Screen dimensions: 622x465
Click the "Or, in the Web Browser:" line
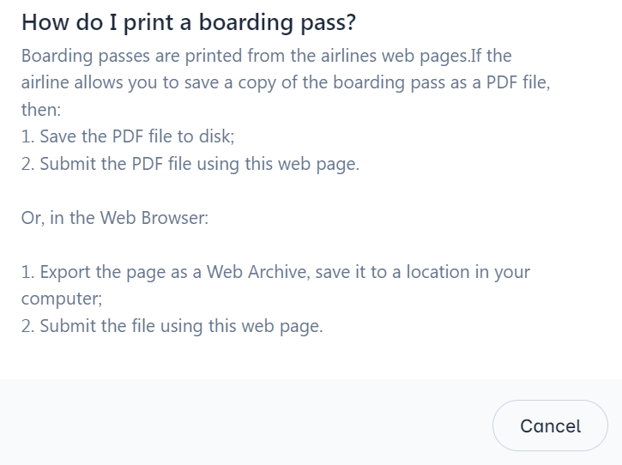115,218
